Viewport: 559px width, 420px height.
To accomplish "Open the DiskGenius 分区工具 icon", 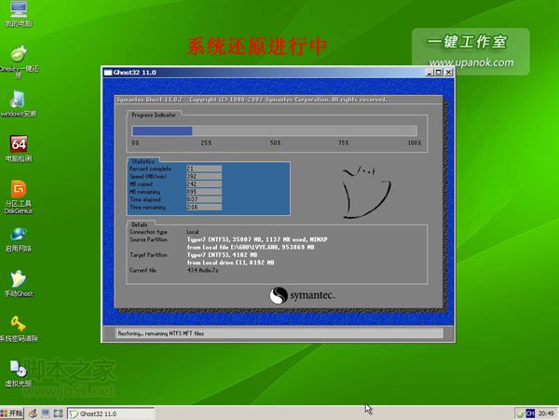I will pos(18,189).
